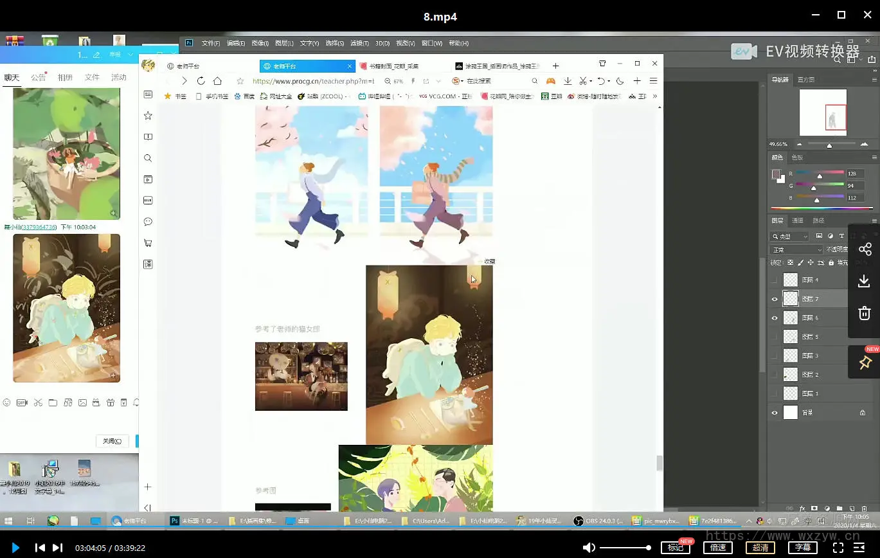Viewport: 880px width, 558px height.
Task: Click the 超清 quality button
Action: (760, 548)
